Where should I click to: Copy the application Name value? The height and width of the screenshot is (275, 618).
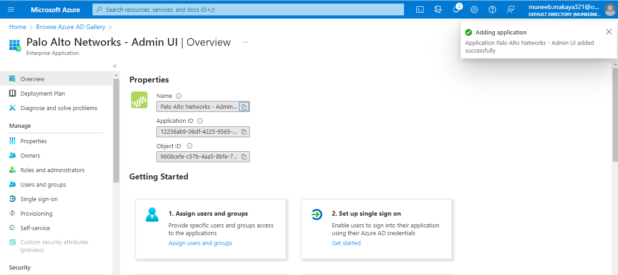click(244, 106)
